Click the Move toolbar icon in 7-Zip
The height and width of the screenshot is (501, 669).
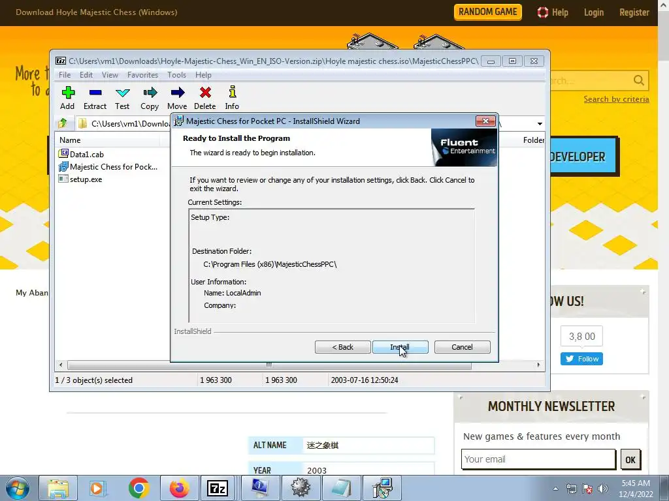click(177, 98)
